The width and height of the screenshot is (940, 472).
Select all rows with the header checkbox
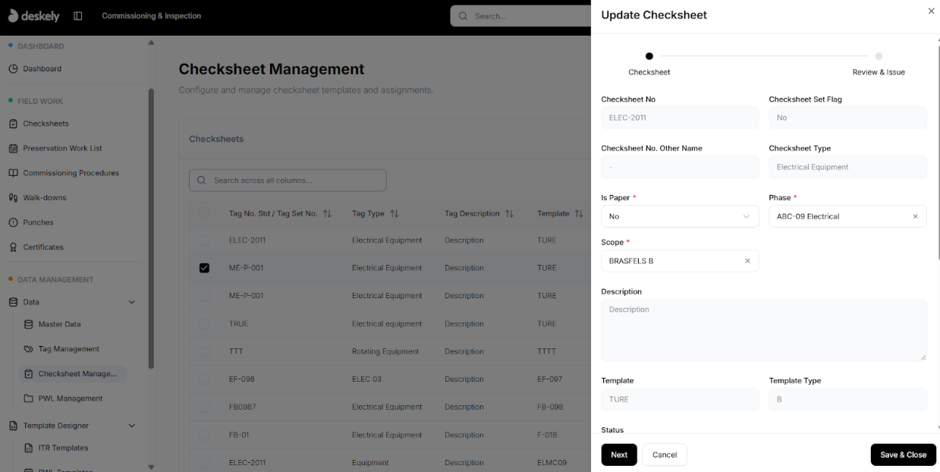(x=204, y=213)
